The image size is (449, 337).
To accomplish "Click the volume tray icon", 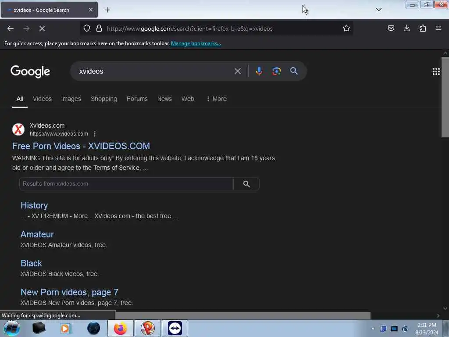I will pos(405,329).
